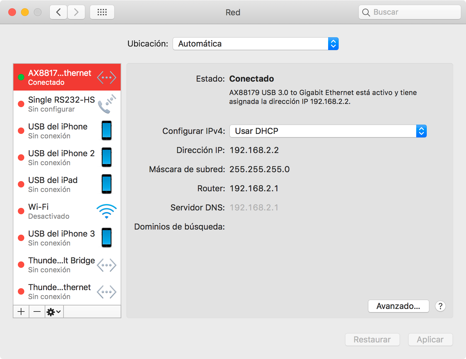
Task: Click the subnet mask 255.255.255.0
Action: (259, 169)
